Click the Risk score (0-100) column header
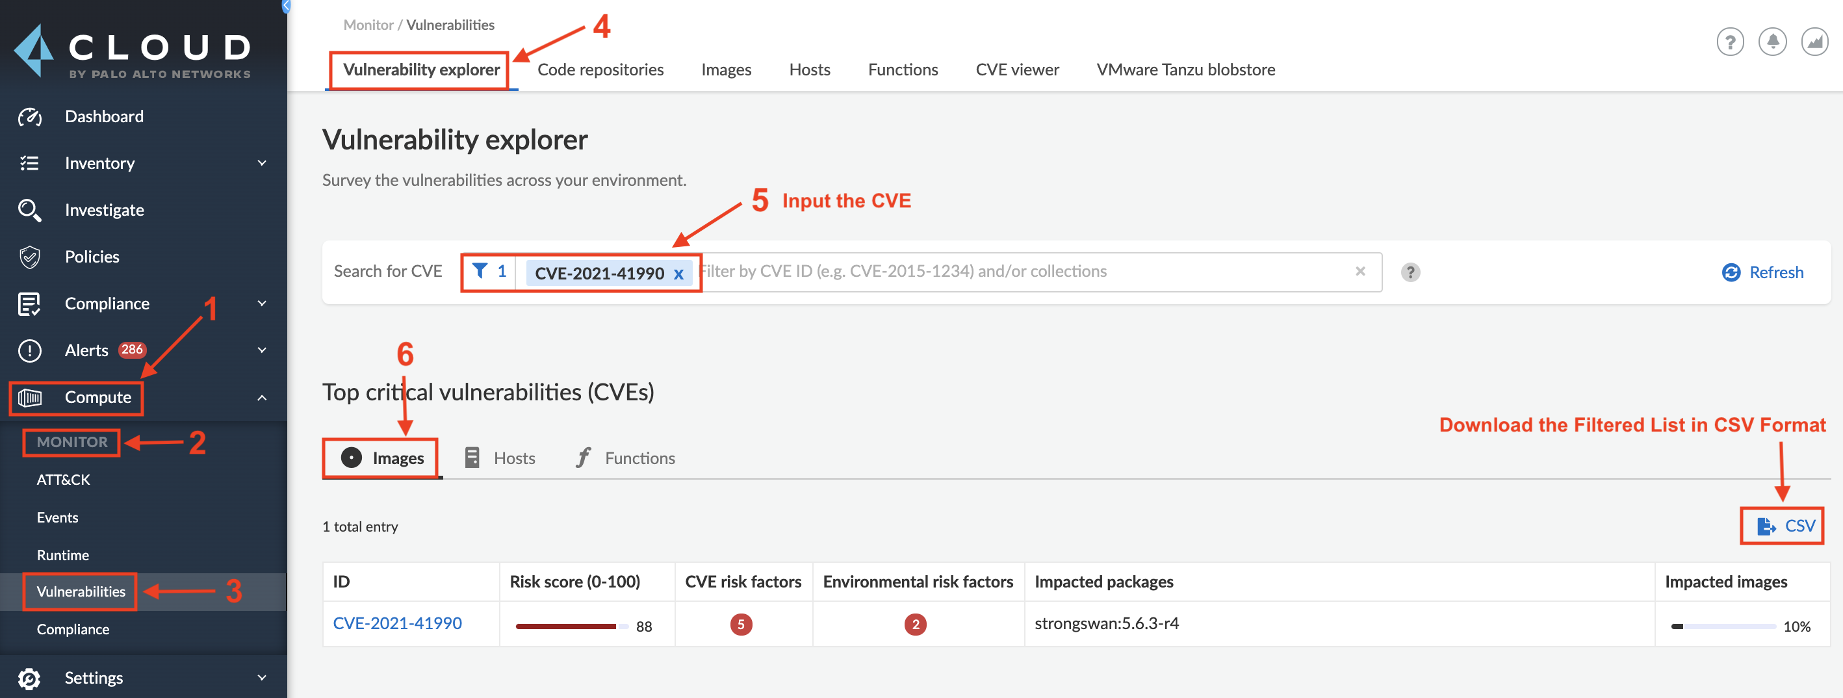1843x698 pixels. pos(574,582)
